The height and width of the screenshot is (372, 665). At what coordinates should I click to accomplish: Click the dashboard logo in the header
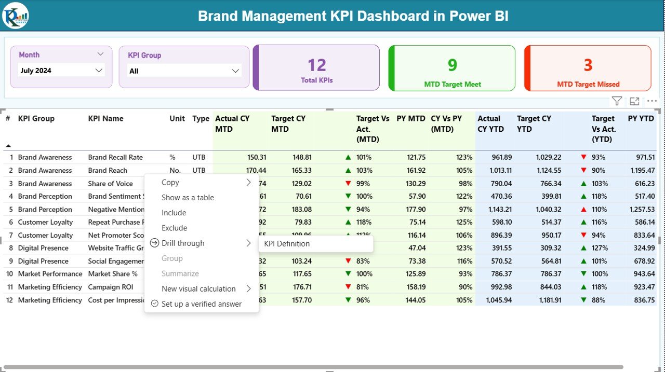coord(16,16)
